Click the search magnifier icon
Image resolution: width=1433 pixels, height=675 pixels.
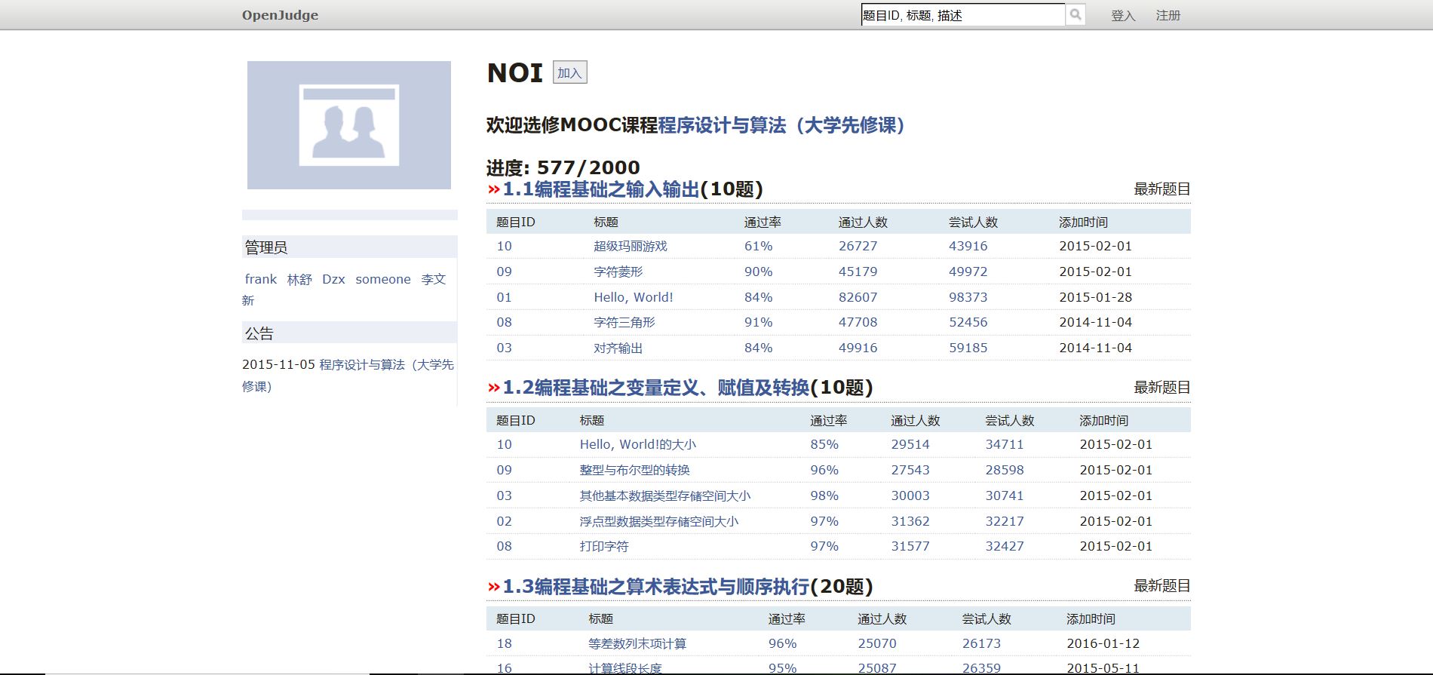1076,14
